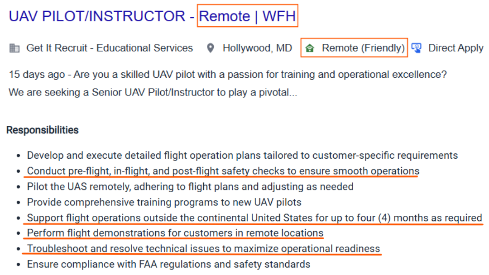Click Get It Recruit - Educational Services
Screen dimensions: 489x275
tap(110, 48)
